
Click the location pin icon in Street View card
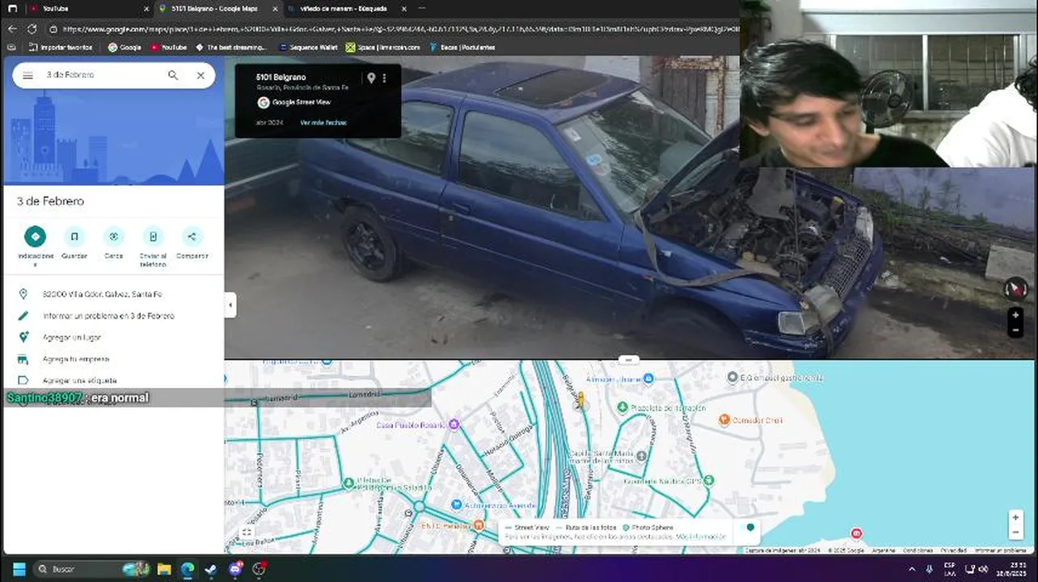tap(371, 78)
